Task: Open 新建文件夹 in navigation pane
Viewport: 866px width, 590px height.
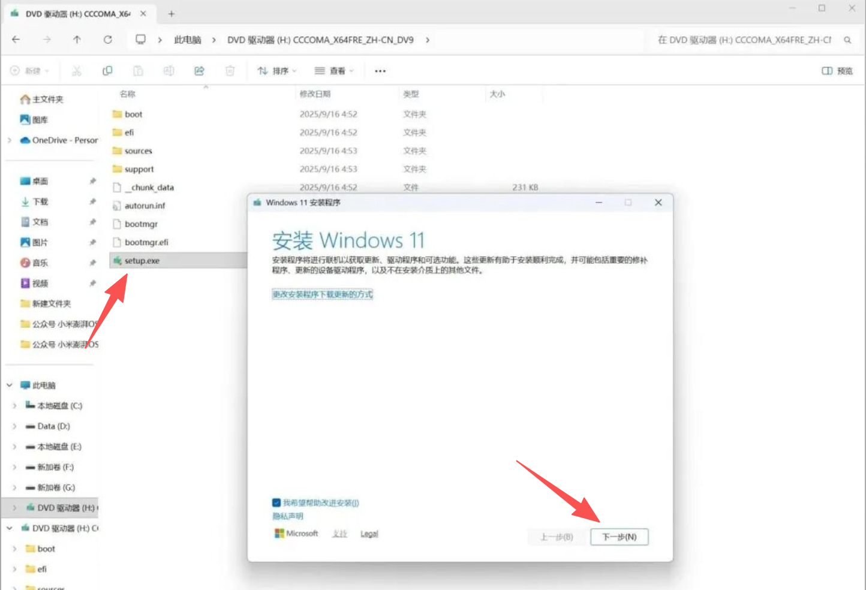Action: point(46,303)
